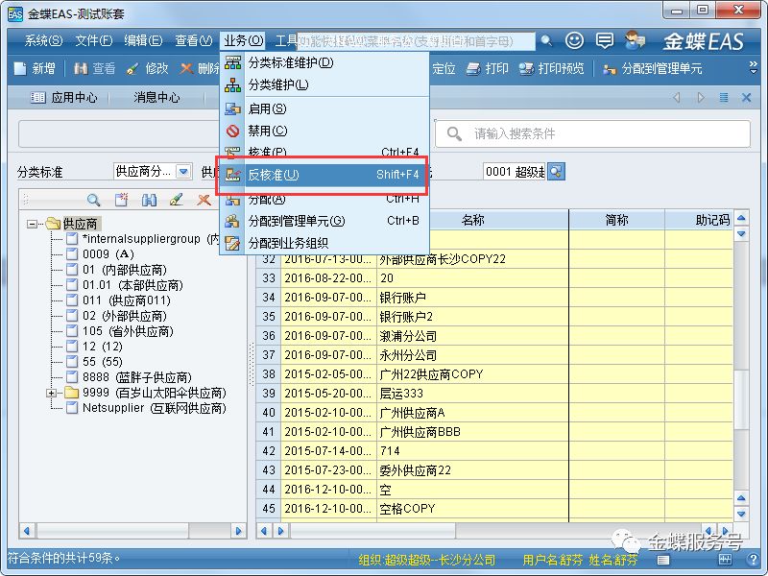Screen dimensions: 768x576
Task: Click the magnifier icon beside the function search box
Action: (546, 41)
